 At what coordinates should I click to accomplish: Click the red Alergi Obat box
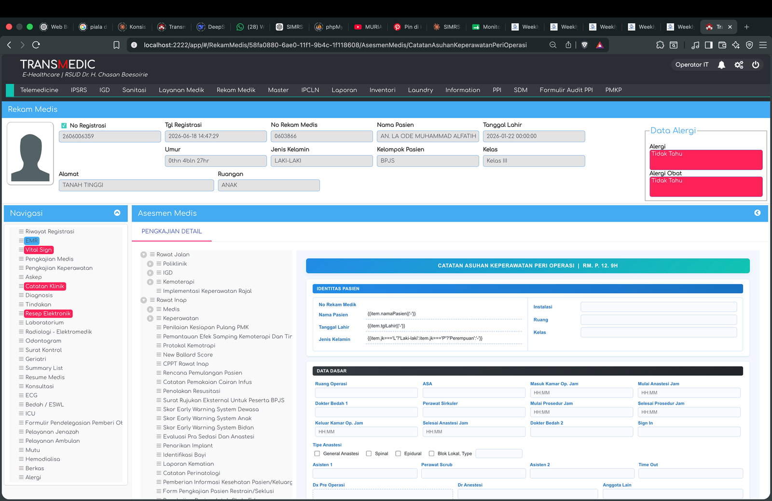point(706,186)
